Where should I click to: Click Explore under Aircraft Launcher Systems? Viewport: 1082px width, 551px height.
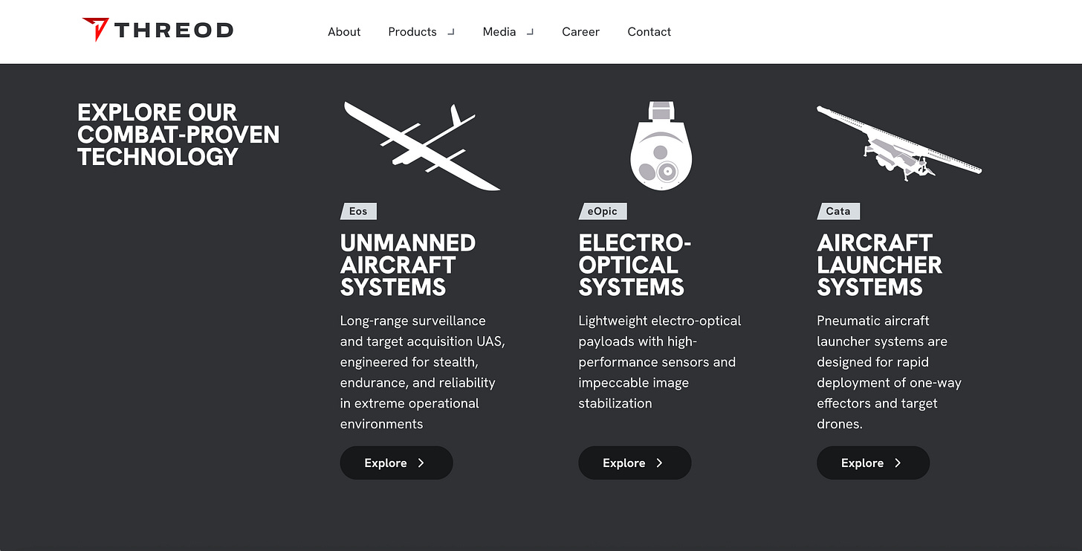pyautogui.click(x=873, y=463)
